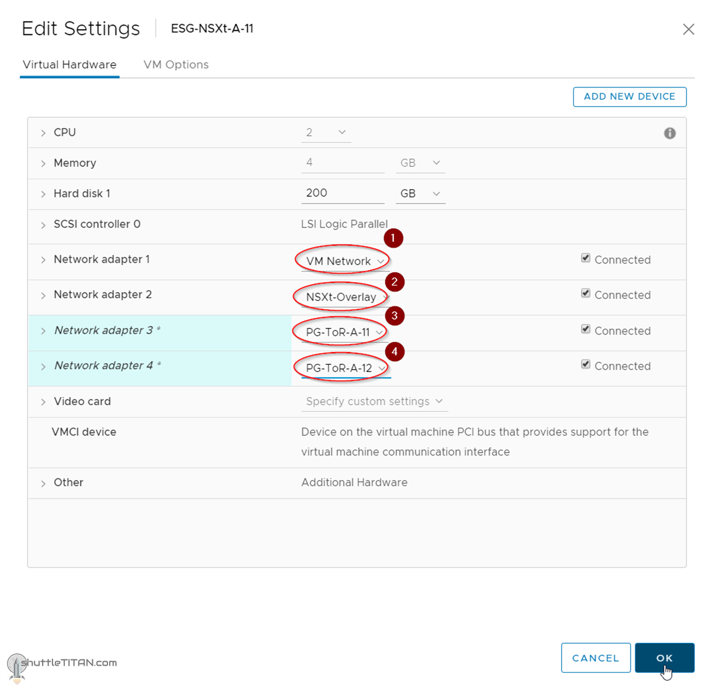The height and width of the screenshot is (692, 714).
Task: Close the Edit Settings dialog with X
Action: (x=688, y=29)
